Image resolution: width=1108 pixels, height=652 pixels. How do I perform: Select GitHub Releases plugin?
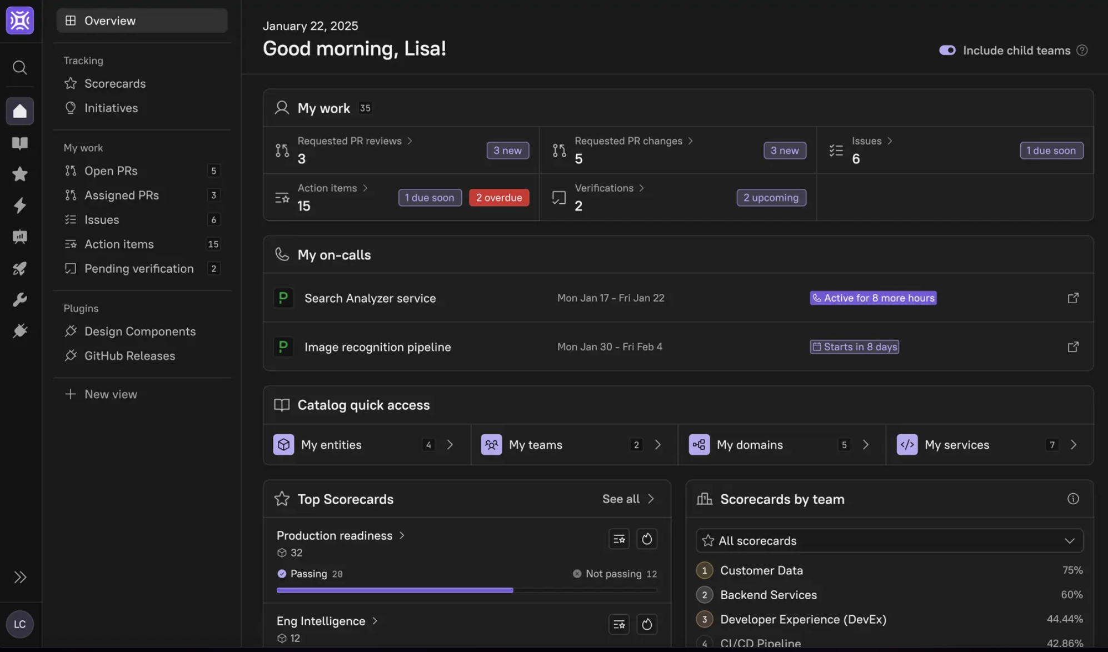[x=129, y=355]
